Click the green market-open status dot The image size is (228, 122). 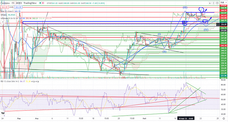40,3
